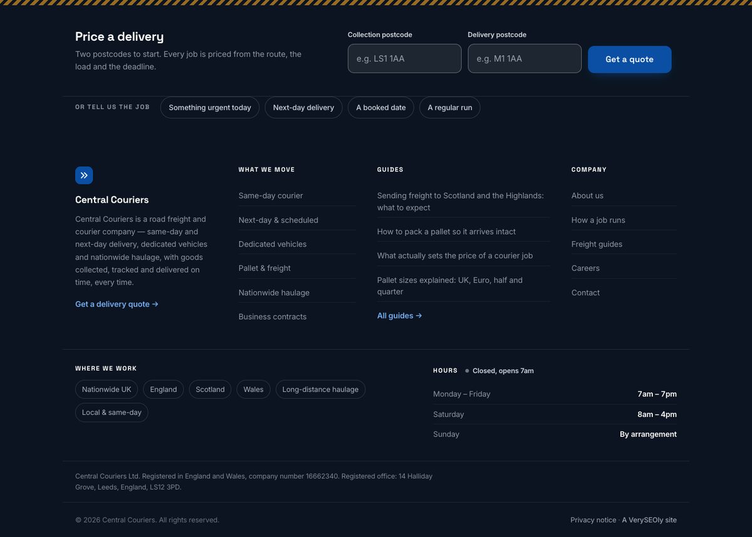Pick the A booked date chip
Image resolution: width=752 pixels, height=537 pixels.
coord(381,108)
